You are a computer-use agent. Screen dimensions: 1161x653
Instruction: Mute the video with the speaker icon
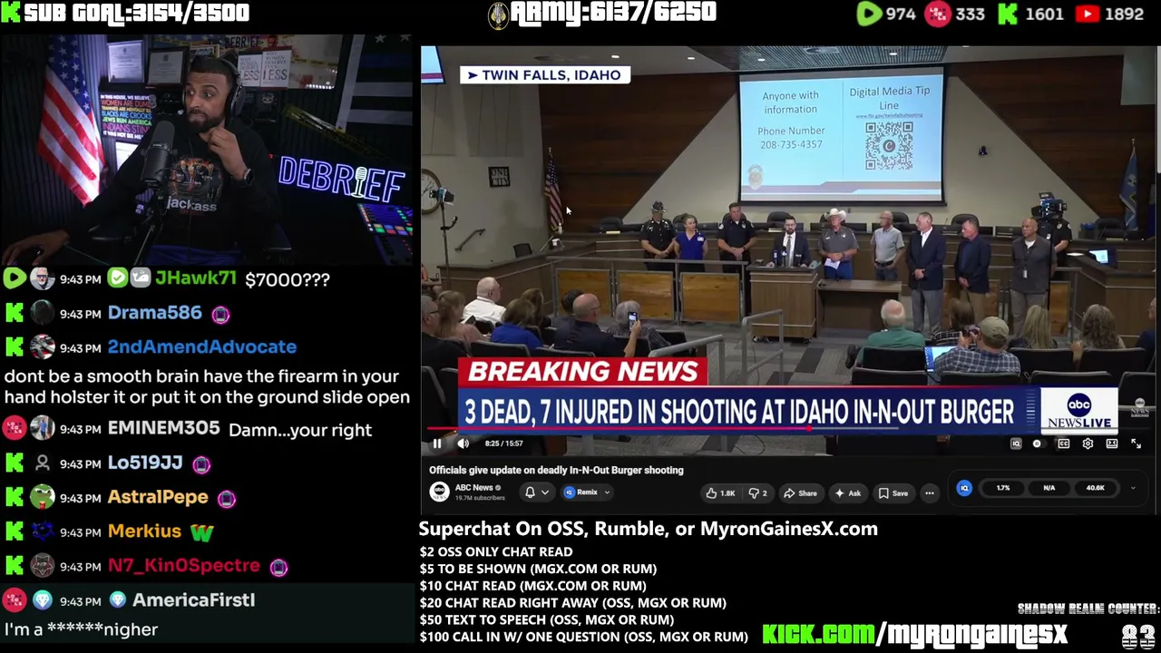point(463,443)
